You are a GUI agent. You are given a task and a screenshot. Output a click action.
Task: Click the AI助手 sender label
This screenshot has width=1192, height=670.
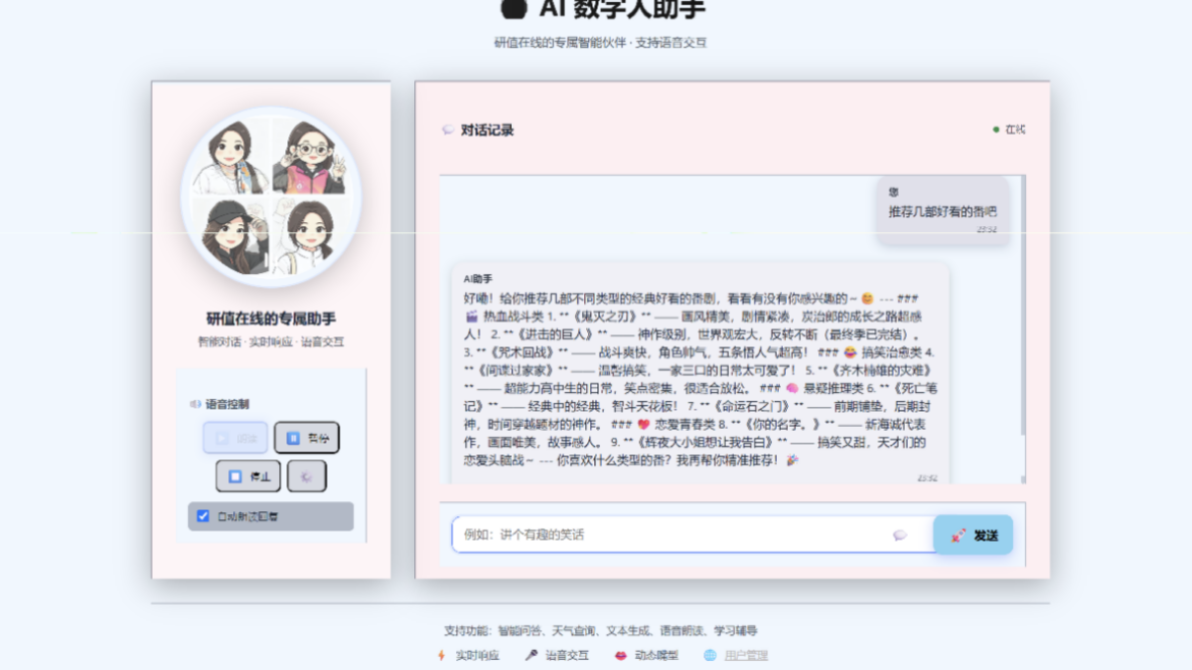[478, 279]
